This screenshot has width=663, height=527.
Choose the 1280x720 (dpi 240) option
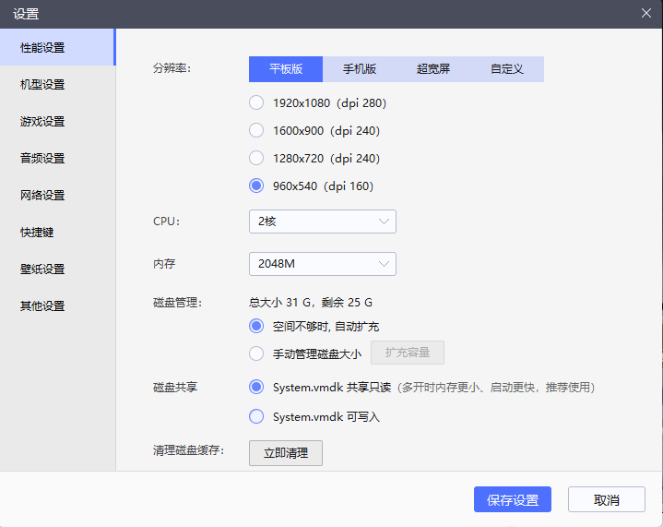tap(256, 159)
